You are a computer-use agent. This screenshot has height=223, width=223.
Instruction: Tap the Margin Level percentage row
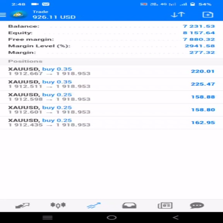click(111, 46)
